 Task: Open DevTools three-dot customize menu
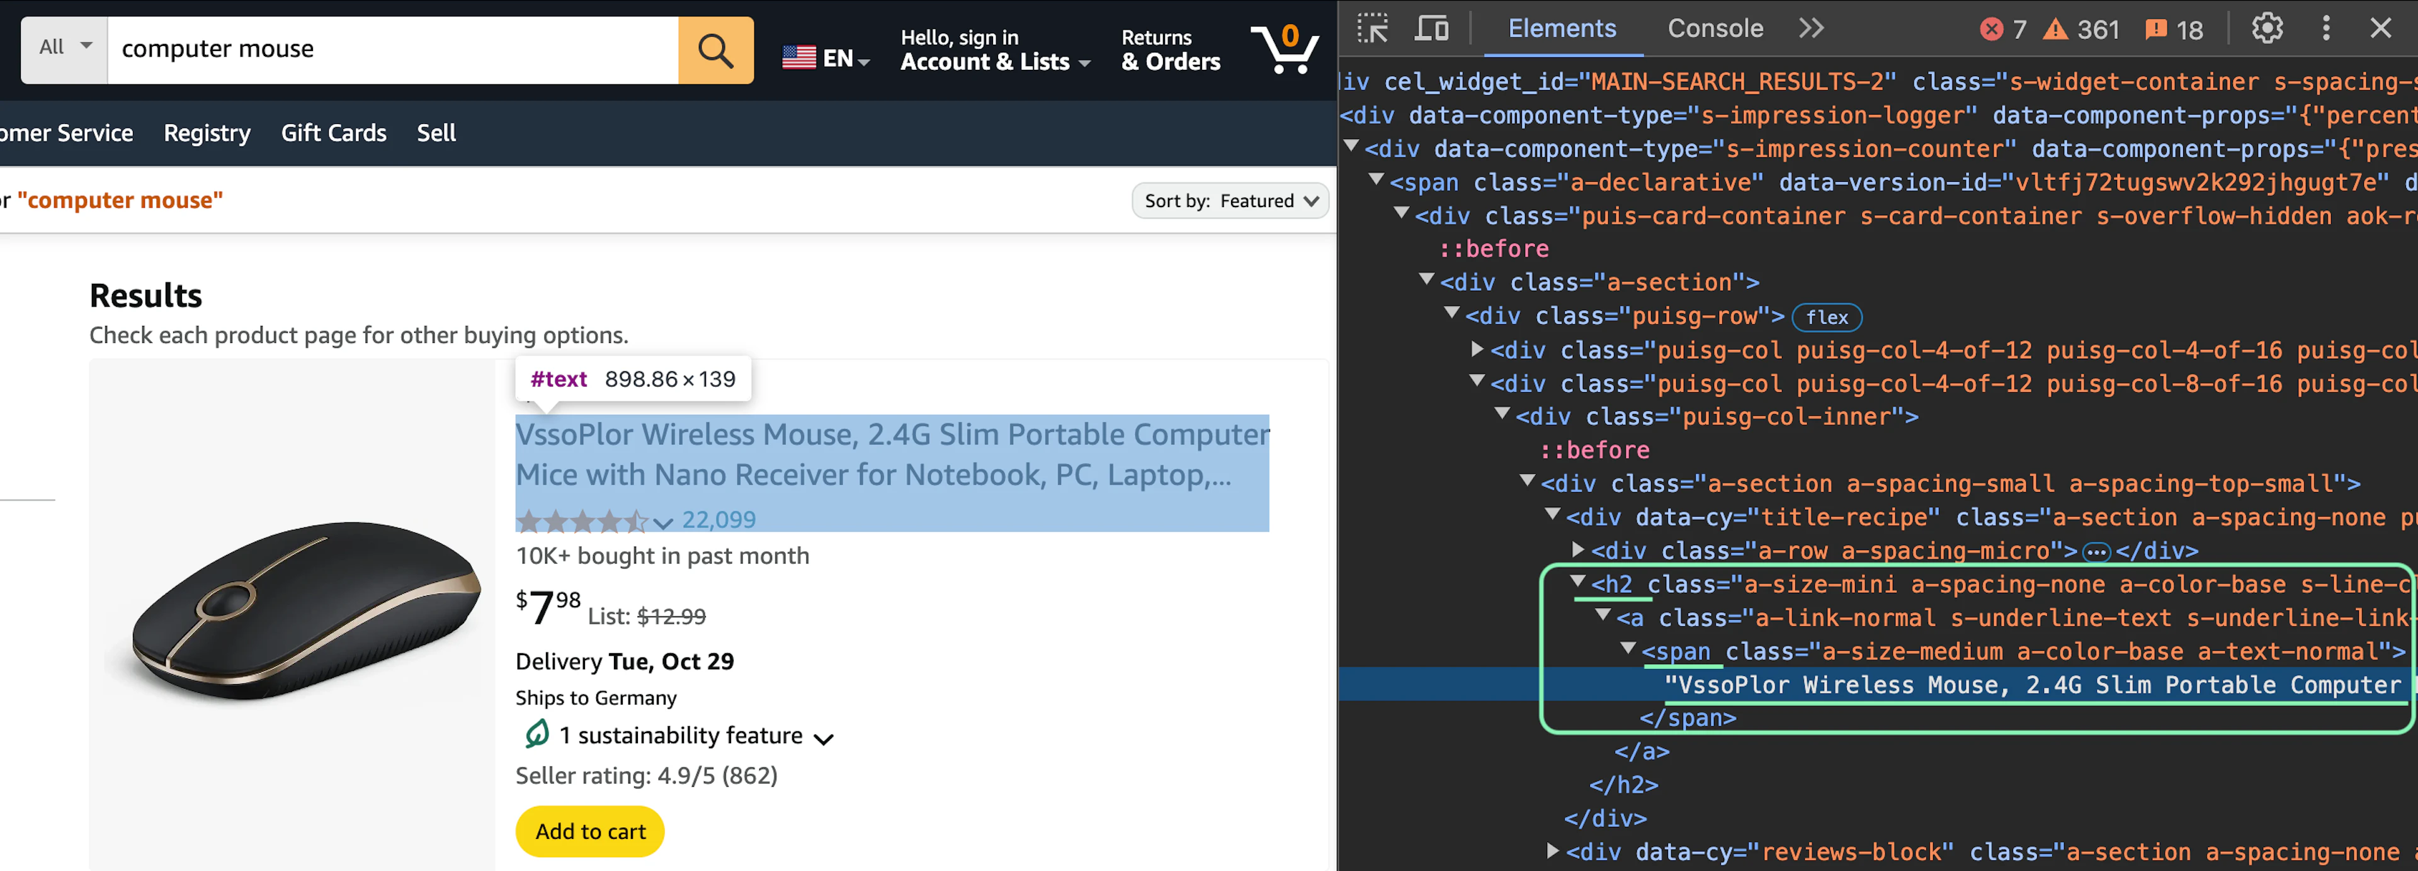[x=2326, y=28]
